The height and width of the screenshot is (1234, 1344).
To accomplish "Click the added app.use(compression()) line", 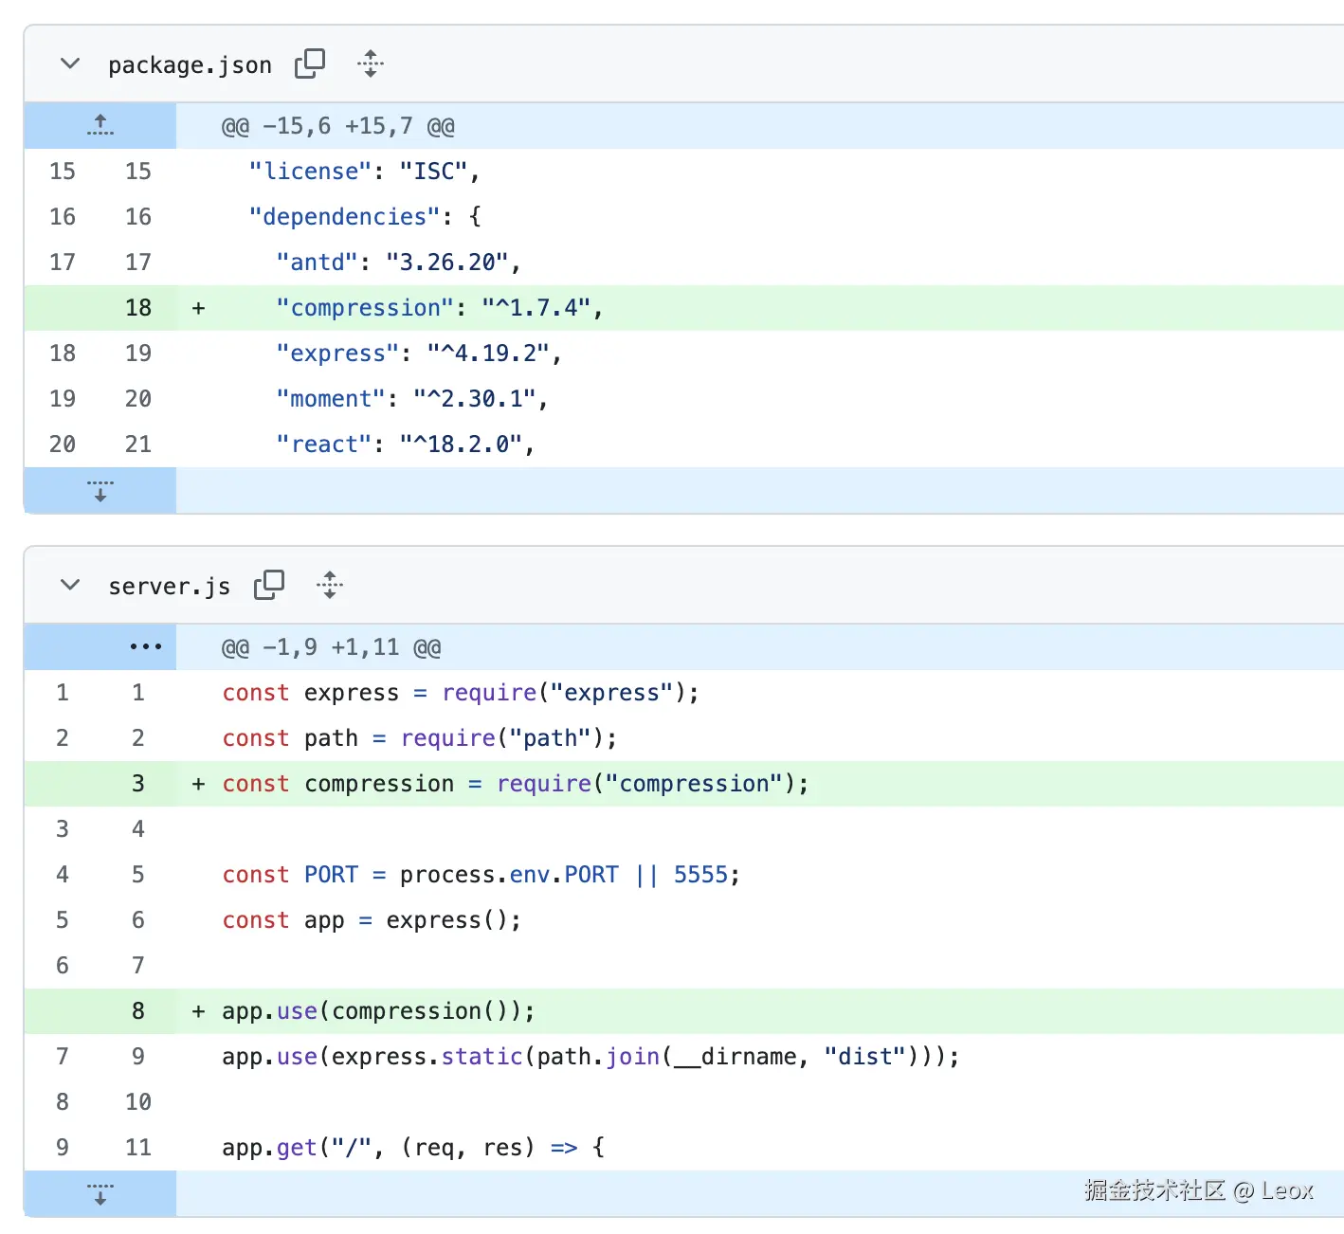I will click(x=378, y=1011).
